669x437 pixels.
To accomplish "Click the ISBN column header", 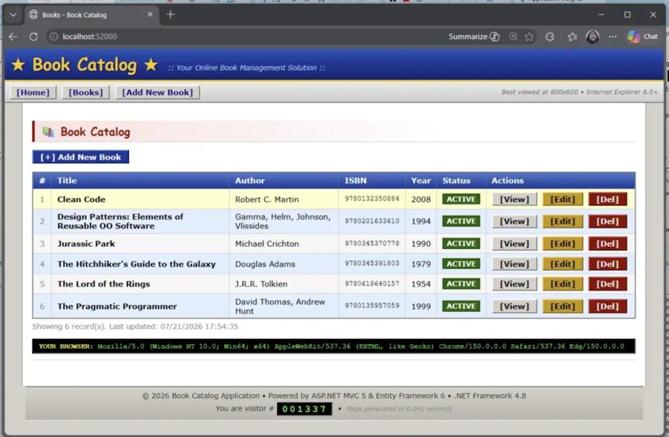I will pos(372,181).
